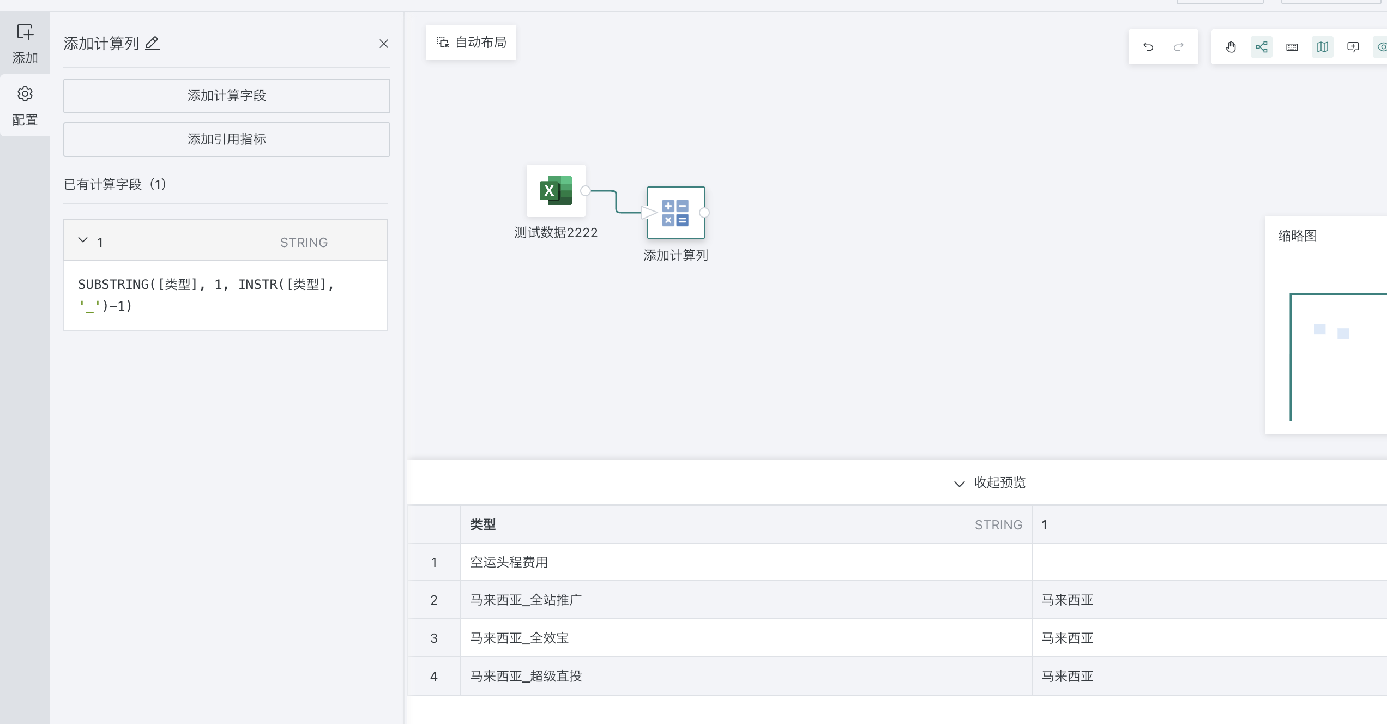
Task: Toggle the hand pan tool
Action: 1231,47
